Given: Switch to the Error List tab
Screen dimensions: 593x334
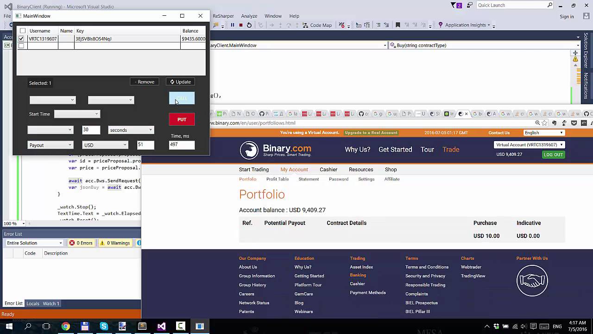Looking at the screenshot, I should [x=13, y=303].
